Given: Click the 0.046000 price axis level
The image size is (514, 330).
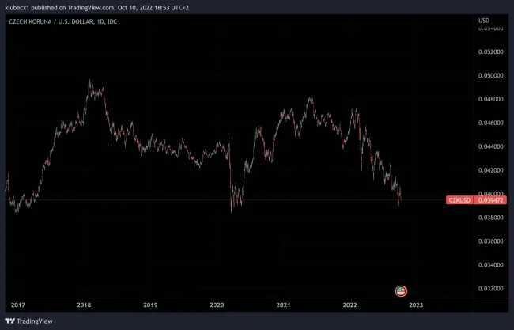Looking at the screenshot, I should click(x=492, y=123).
